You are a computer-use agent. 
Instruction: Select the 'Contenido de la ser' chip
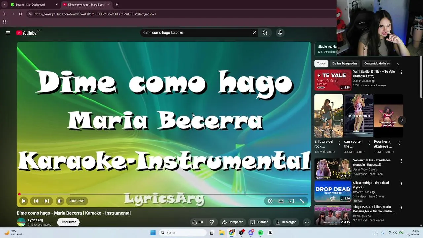pyautogui.click(x=377, y=63)
